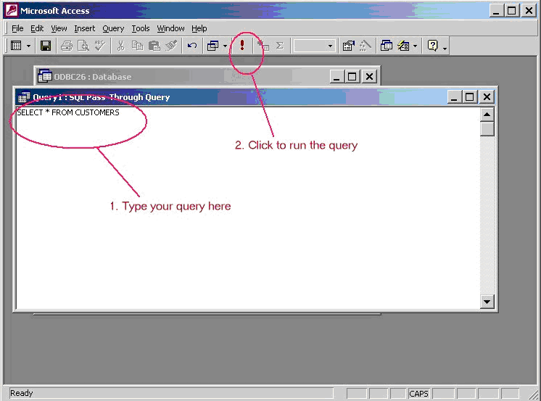Click the scrollbar thumb in the query editor
This screenshot has width=541, height=401.
click(x=487, y=129)
